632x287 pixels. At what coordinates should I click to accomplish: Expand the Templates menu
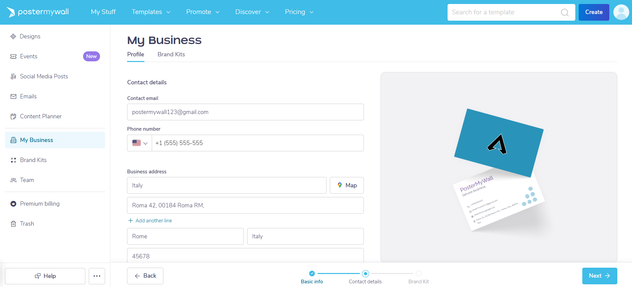(x=151, y=12)
